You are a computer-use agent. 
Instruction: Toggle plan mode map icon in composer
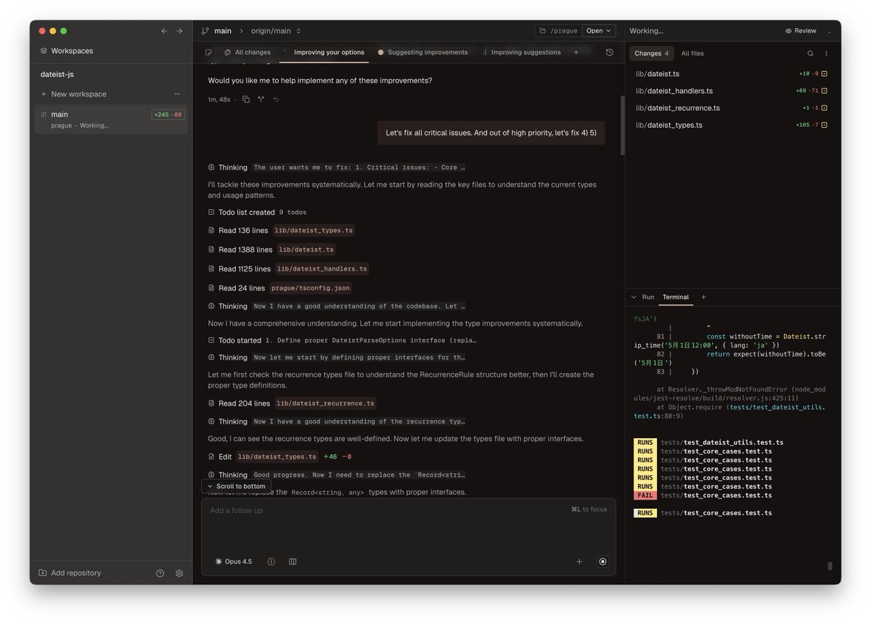point(293,562)
